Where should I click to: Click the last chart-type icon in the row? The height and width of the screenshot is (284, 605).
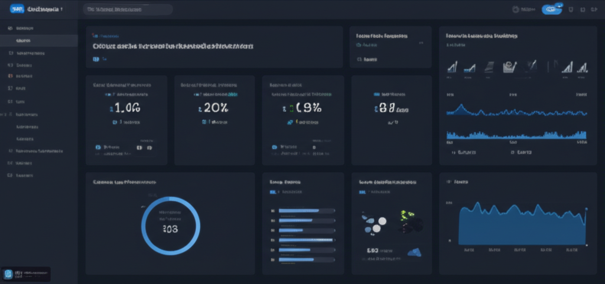pos(582,67)
